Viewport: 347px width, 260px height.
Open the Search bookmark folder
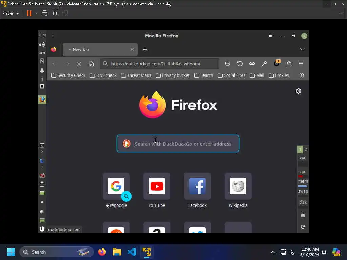pyautogui.click(x=204, y=75)
